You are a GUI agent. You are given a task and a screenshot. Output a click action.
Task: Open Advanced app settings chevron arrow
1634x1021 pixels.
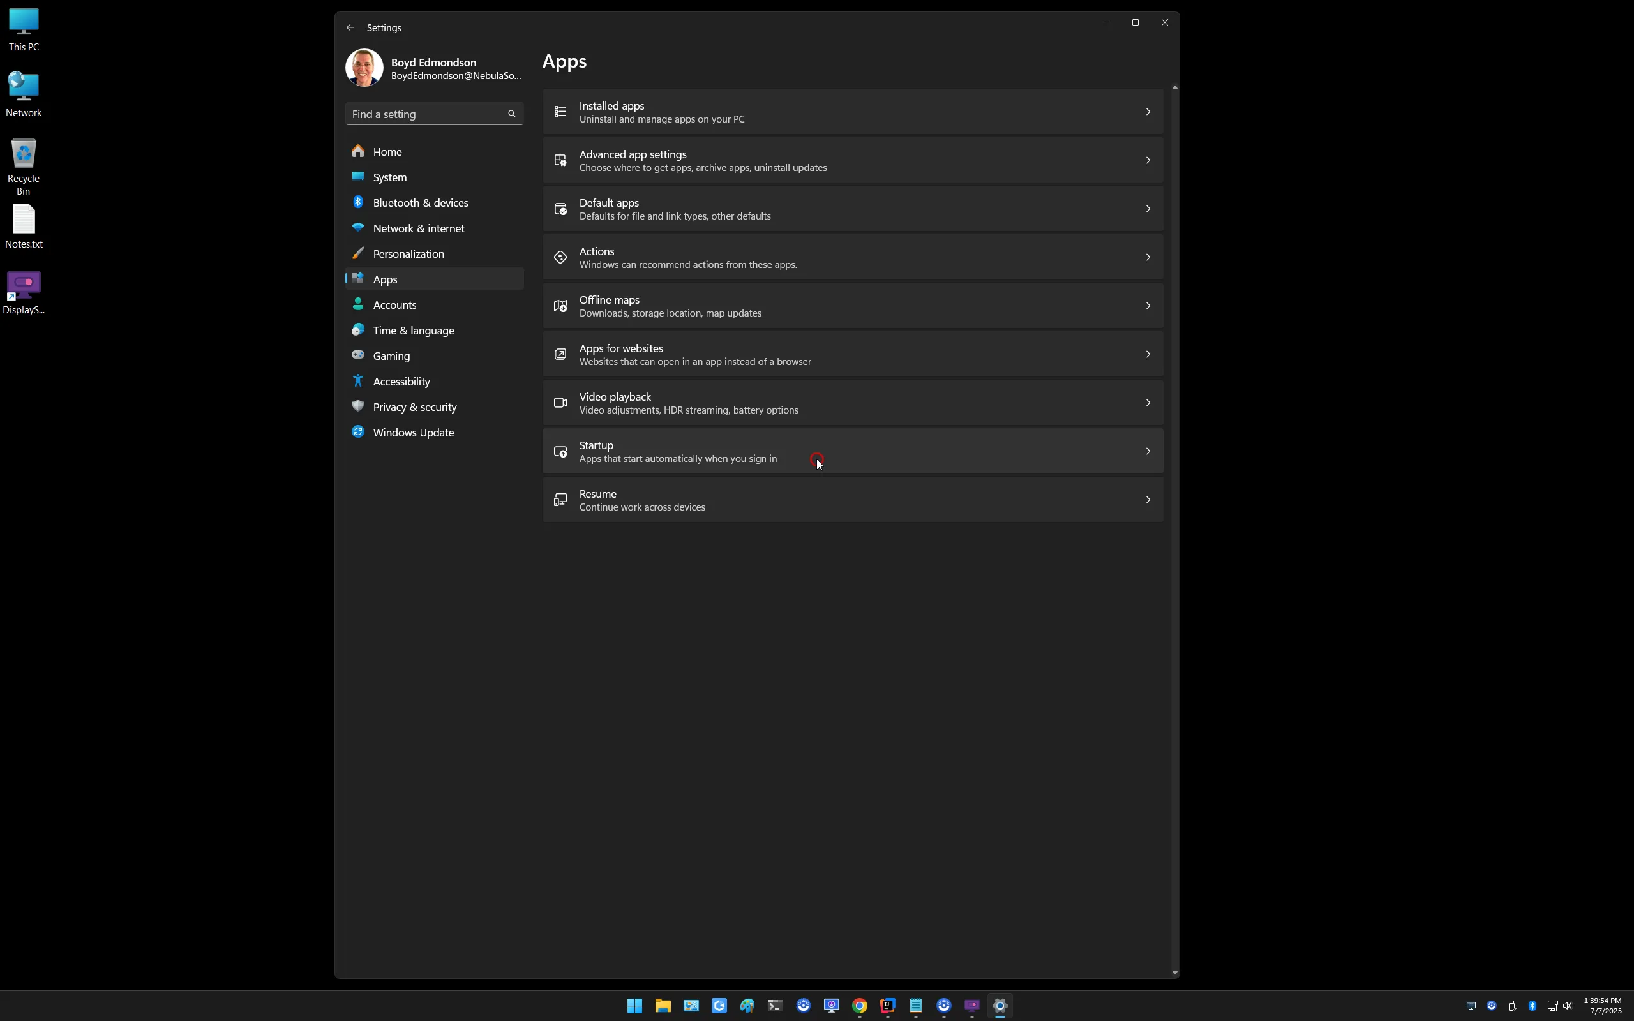(x=1148, y=161)
